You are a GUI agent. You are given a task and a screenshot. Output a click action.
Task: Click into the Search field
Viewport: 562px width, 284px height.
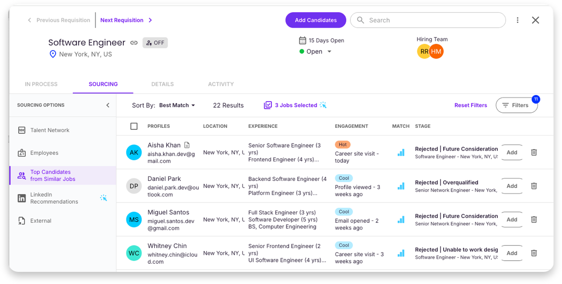click(x=428, y=20)
